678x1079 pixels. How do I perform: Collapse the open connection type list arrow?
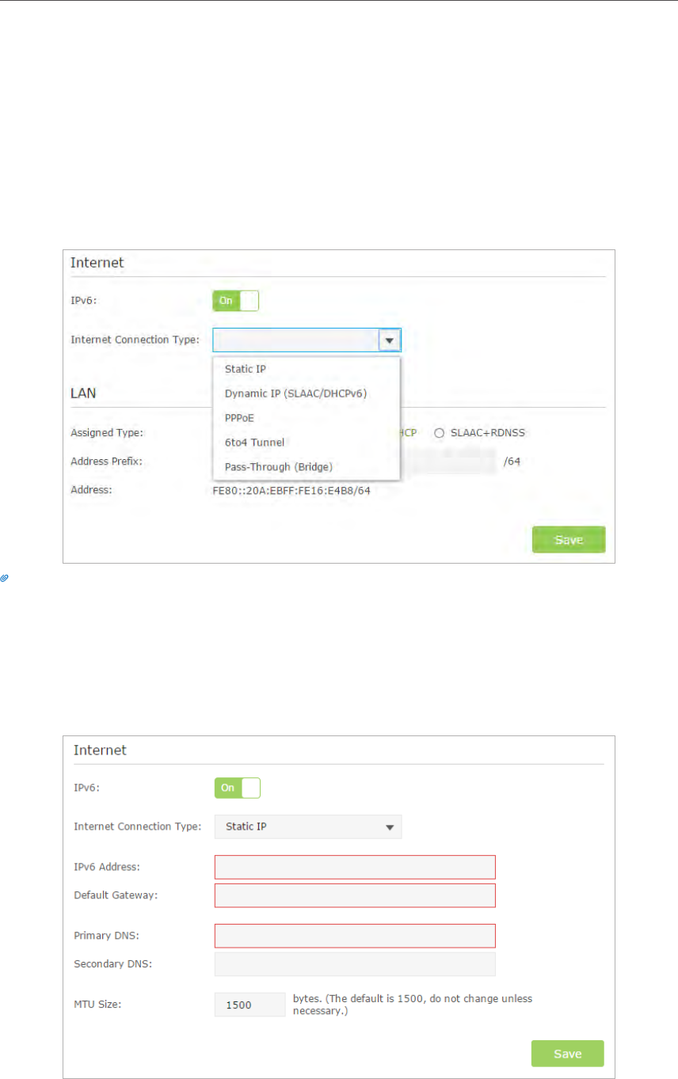click(x=389, y=340)
